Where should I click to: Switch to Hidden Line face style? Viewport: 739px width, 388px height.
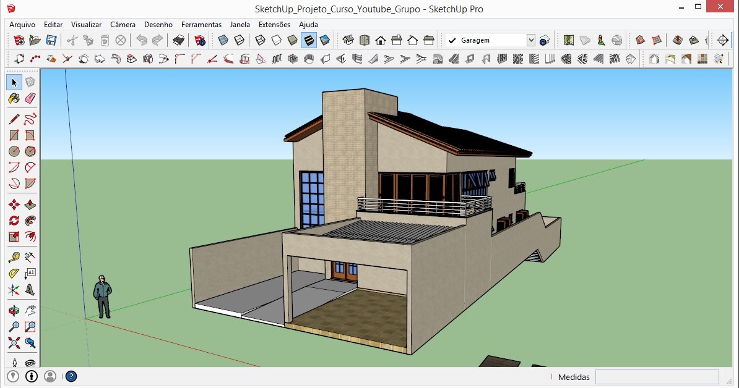(277, 40)
